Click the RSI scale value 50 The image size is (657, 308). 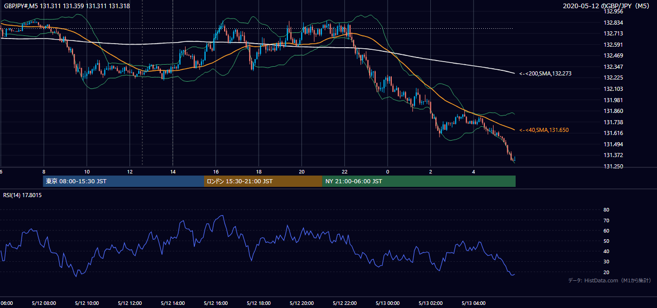(607, 241)
